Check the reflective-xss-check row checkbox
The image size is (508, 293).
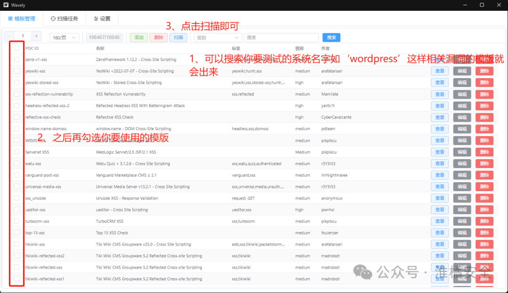pyautogui.click(x=17, y=117)
